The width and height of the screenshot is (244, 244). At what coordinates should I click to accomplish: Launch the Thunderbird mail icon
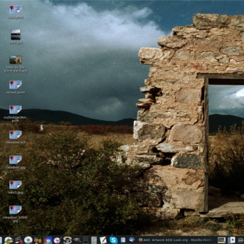tap(132, 240)
